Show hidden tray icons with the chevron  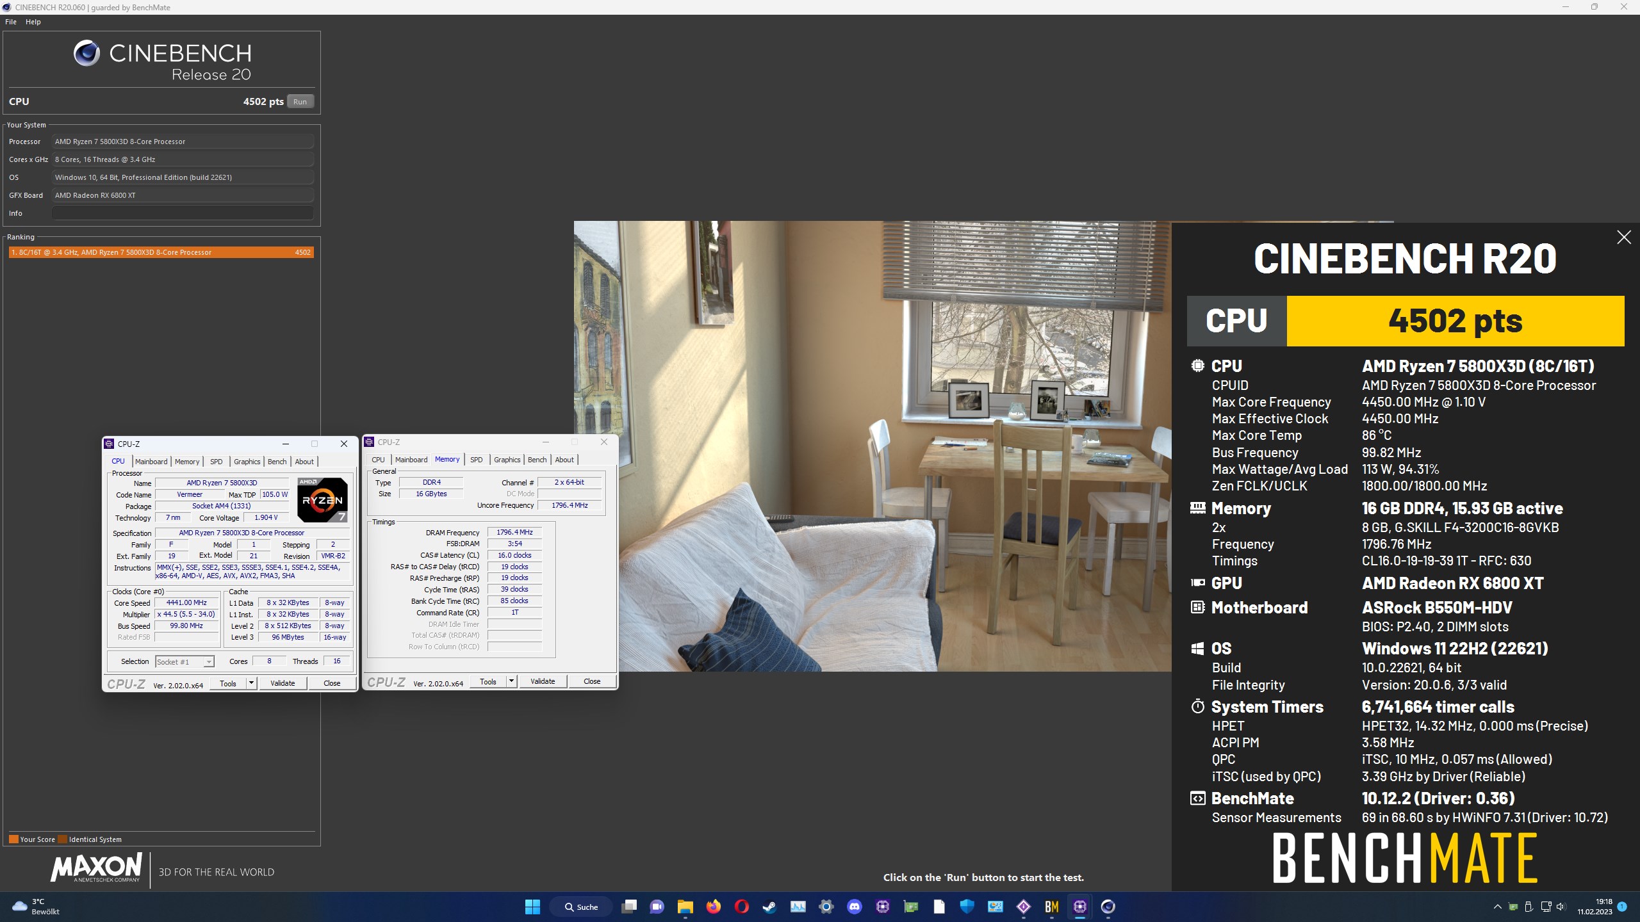pyautogui.click(x=1497, y=907)
